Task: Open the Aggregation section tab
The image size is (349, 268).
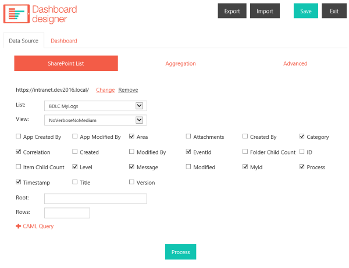Action: (180, 63)
